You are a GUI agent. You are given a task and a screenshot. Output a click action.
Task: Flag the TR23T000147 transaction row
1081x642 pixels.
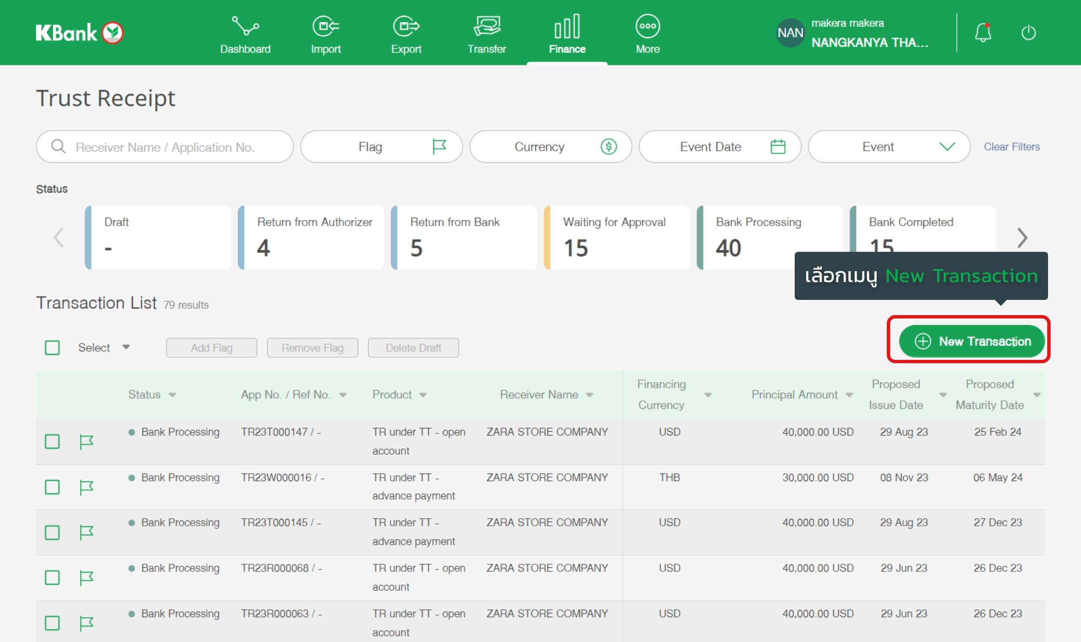point(87,442)
